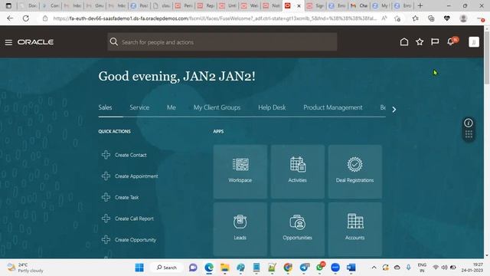Click the Oracle logo

35,42
